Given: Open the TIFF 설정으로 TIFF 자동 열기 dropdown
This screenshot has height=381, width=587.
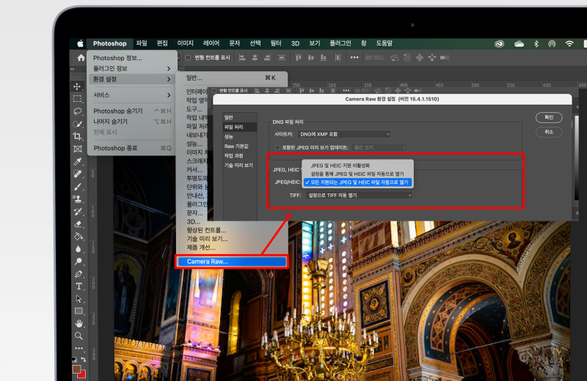Looking at the screenshot, I should tap(359, 195).
